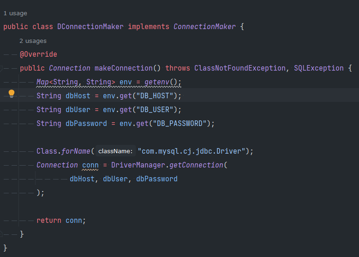Click the yellow lightbulb quick-fix icon
Screen dimensions: 359x257
click(x=12, y=94)
